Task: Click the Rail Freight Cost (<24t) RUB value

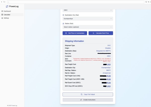Action: click(x=105, y=76)
